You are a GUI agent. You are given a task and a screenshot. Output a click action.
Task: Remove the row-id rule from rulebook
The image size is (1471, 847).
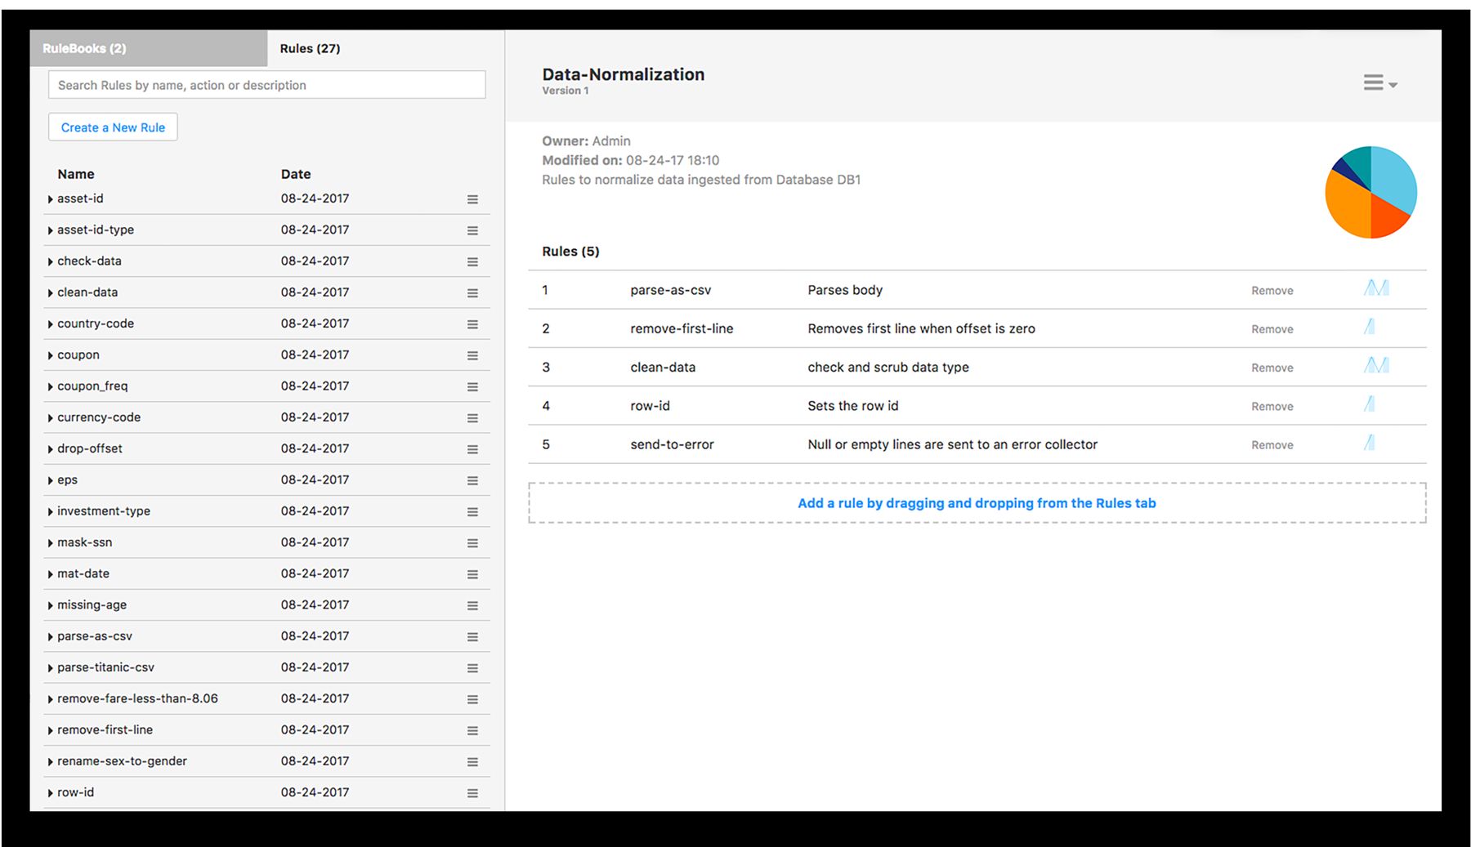pos(1272,407)
